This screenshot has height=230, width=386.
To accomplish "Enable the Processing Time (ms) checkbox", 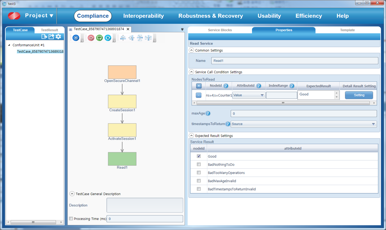I will click(71, 219).
